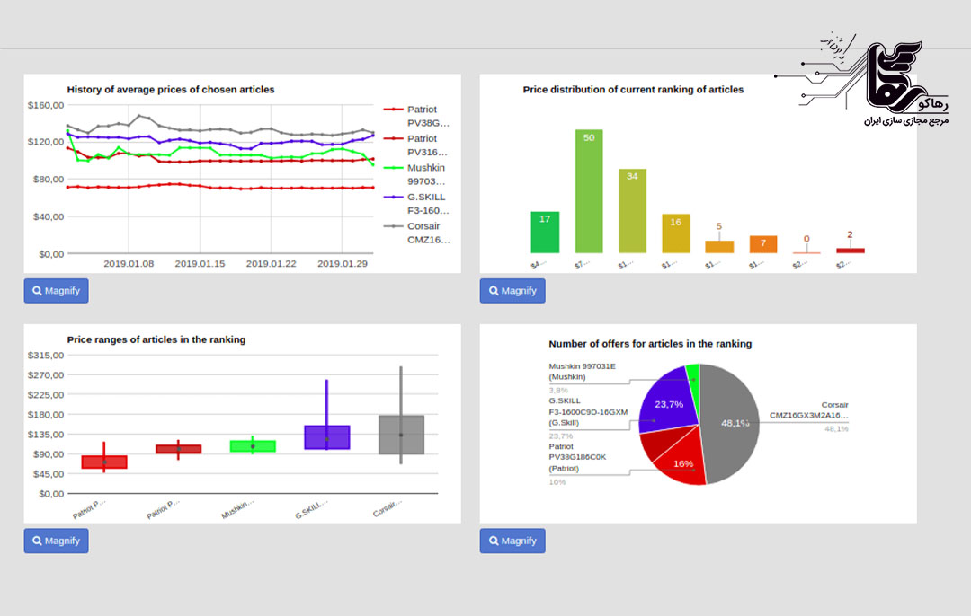The height and width of the screenshot is (616, 971).
Task: Click Magnify under the price distribution chart
Action: (x=512, y=291)
